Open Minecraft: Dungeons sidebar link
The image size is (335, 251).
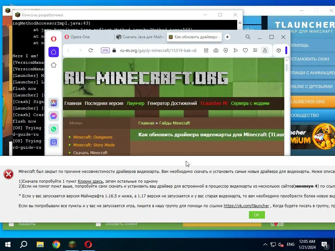pos(93,137)
